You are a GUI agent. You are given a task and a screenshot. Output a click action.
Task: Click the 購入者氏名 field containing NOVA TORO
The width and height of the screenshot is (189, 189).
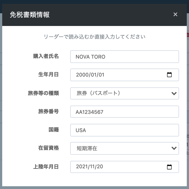(124, 57)
